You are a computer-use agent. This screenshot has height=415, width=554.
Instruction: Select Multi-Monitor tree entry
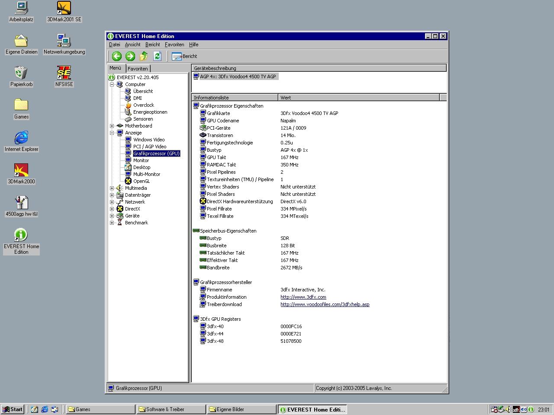tap(146, 174)
